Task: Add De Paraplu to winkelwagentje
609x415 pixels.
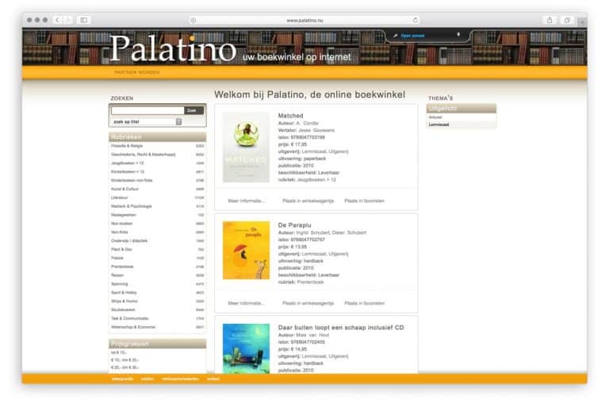Action: (x=308, y=303)
